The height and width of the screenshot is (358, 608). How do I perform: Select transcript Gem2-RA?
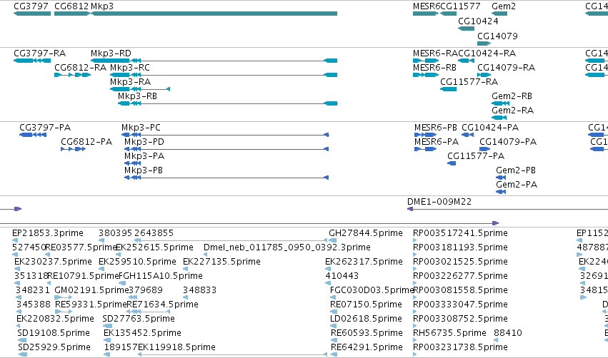coord(512,111)
